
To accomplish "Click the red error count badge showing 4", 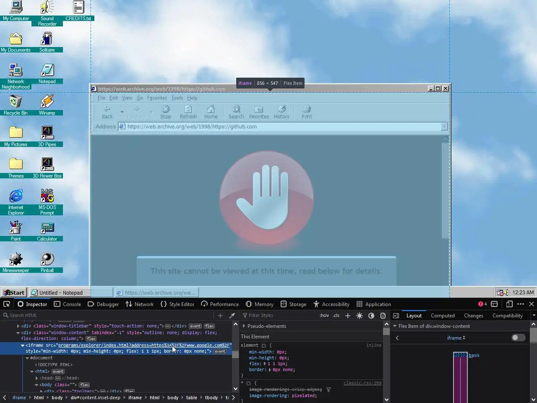I will (x=482, y=304).
